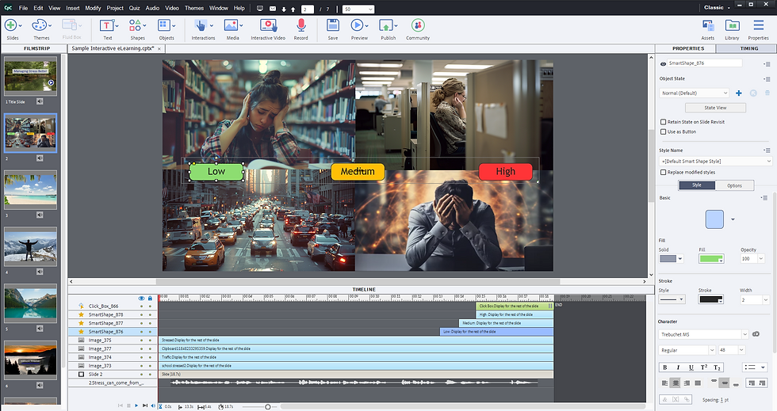
Task: Open the Opacity value dropdown
Action: pos(761,258)
